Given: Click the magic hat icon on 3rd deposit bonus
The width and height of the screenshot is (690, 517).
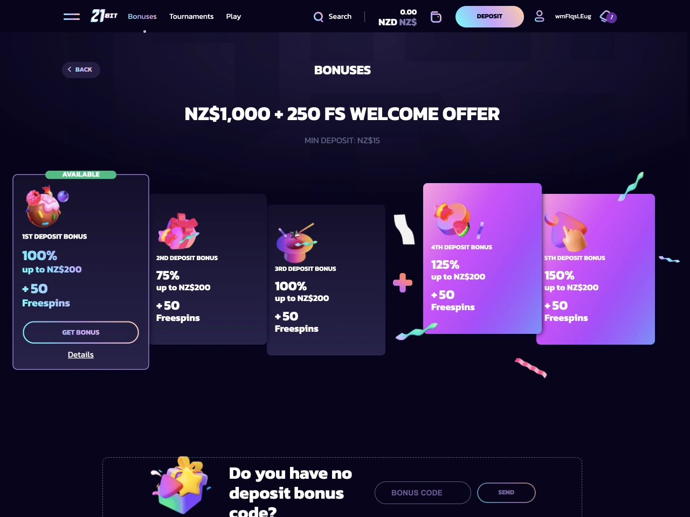Looking at the screenshot, I should (x=296, y=243).
